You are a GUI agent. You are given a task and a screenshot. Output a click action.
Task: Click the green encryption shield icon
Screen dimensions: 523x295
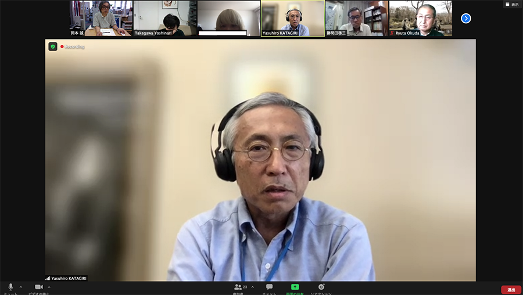pos(53,46)
